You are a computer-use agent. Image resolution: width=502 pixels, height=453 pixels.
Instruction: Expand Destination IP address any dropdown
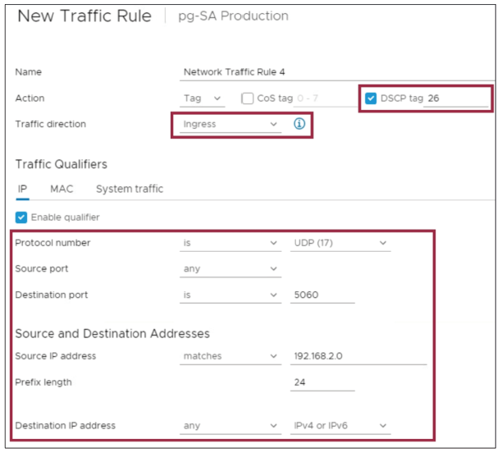[230, 426]
